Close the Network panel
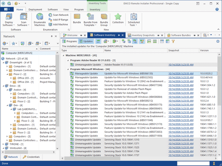 pyautogui.click(x=56, y=36)
